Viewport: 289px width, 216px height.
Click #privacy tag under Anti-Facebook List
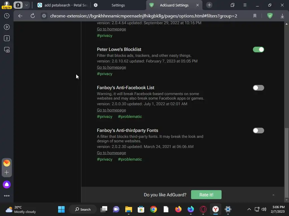pyautogui.click(x=104, y=117)
